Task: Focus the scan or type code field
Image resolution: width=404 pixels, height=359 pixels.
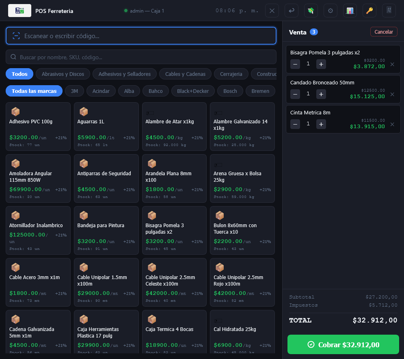Action: (141, 36)
